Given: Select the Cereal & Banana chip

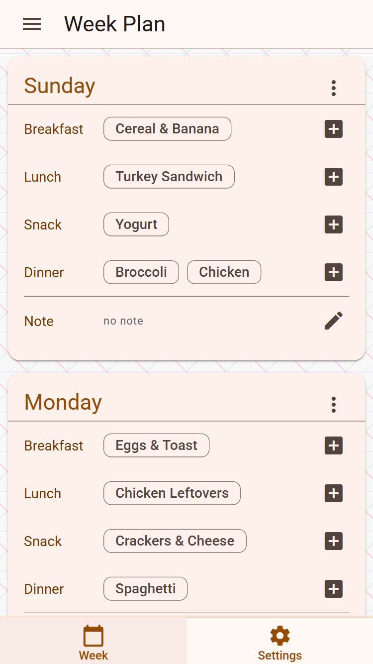Looking at the screenshot, I should click(x=167, y=129).
